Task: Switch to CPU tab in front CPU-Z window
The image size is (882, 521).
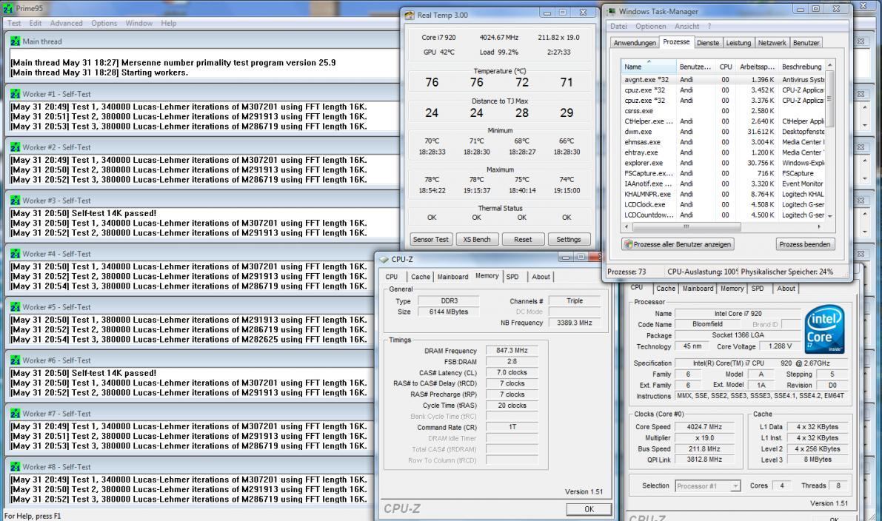Action: tap(392, 277)
